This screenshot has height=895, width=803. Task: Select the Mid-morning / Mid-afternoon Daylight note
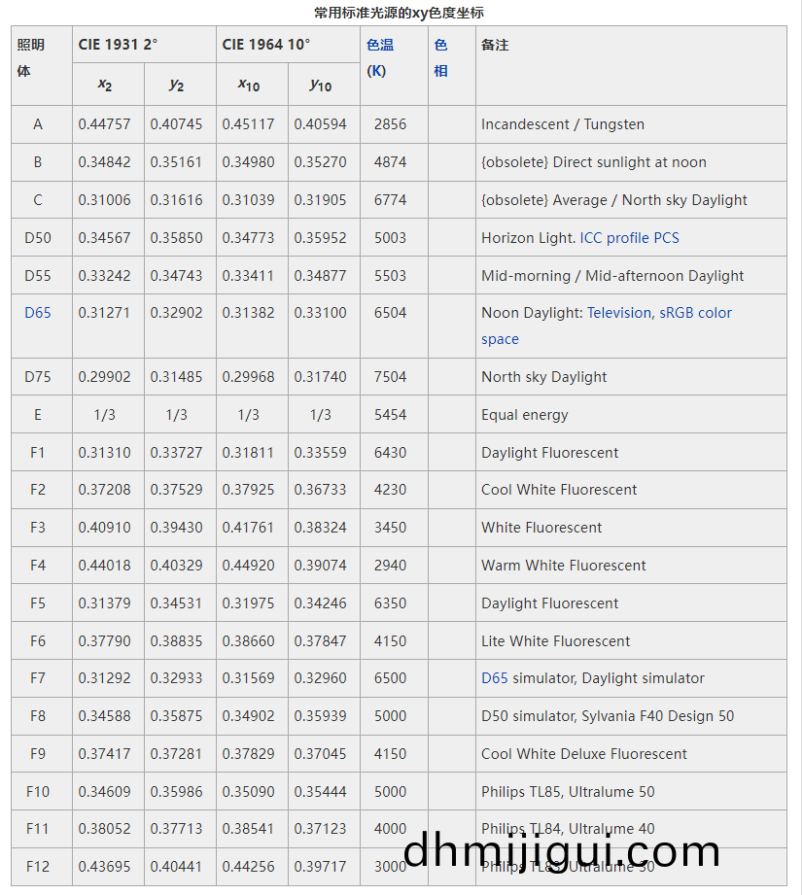[612, 276]
